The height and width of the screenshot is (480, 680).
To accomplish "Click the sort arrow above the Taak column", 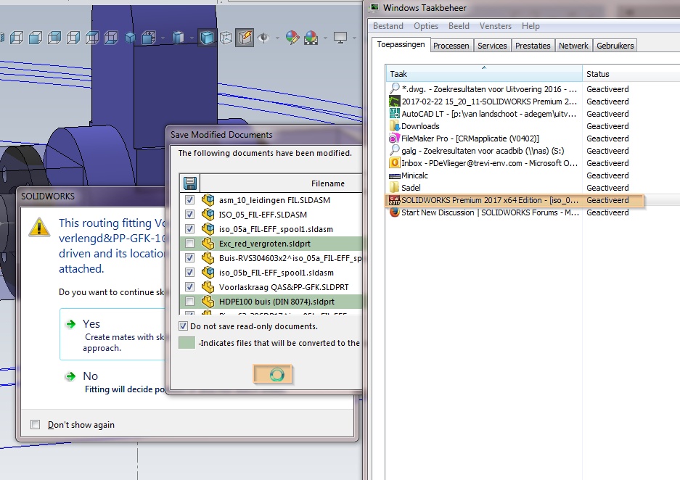I will coord(484,67).
